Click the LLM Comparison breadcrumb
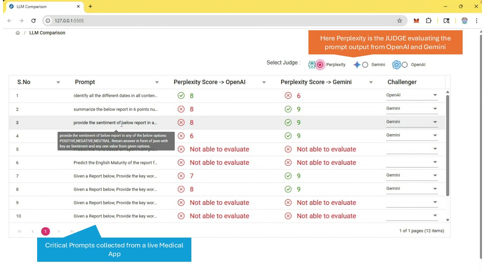 [x=47, y=33]
